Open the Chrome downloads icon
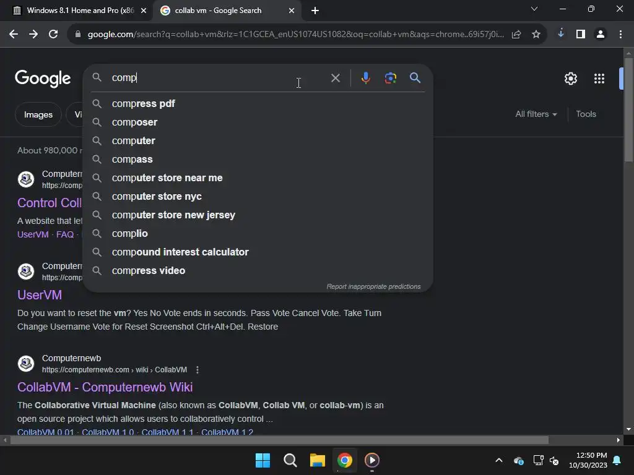This screenshot has height=475, width=634. (561, 34)
